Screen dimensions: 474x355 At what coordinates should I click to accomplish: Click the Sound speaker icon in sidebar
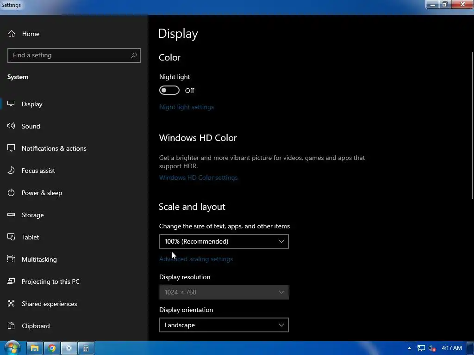[11, 126]
